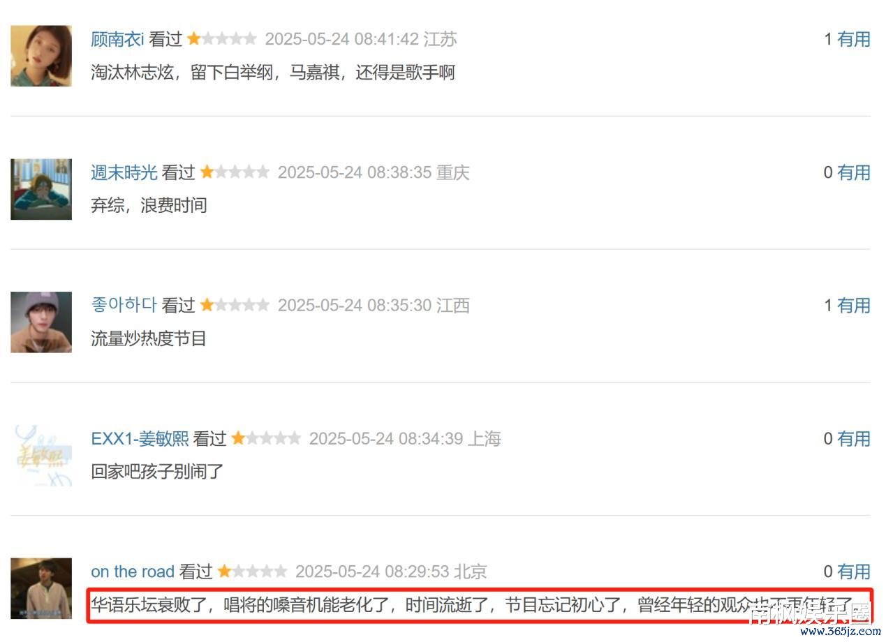Click EXX1-姜敏熙 avatar image

click(x=41, y=455)
